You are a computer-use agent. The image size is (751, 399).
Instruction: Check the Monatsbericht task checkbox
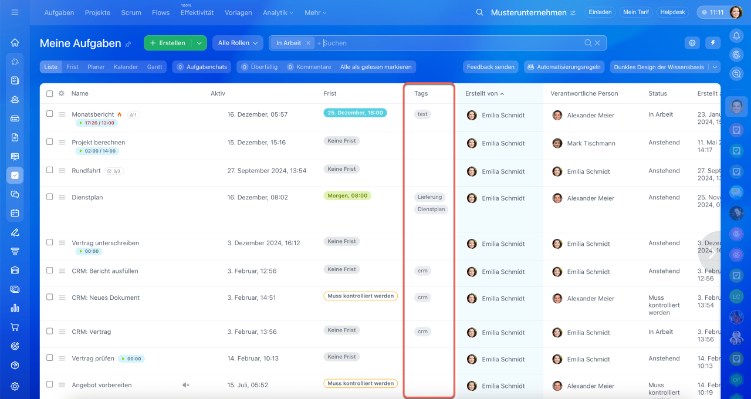50,114
